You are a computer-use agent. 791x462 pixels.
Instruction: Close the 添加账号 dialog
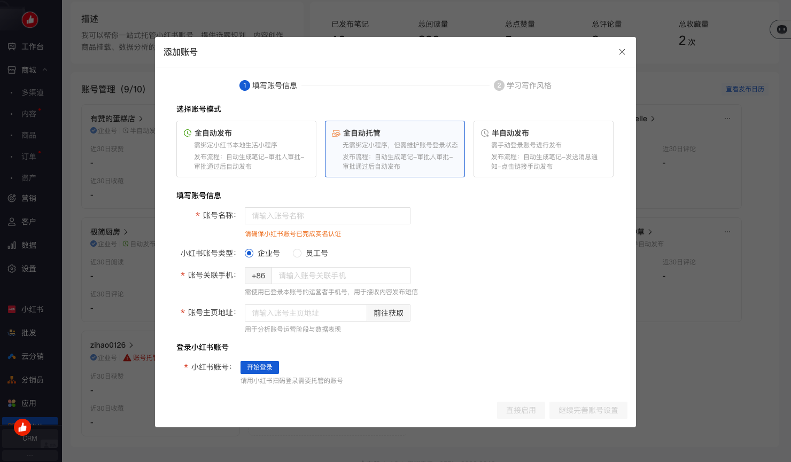coord(622,52)
